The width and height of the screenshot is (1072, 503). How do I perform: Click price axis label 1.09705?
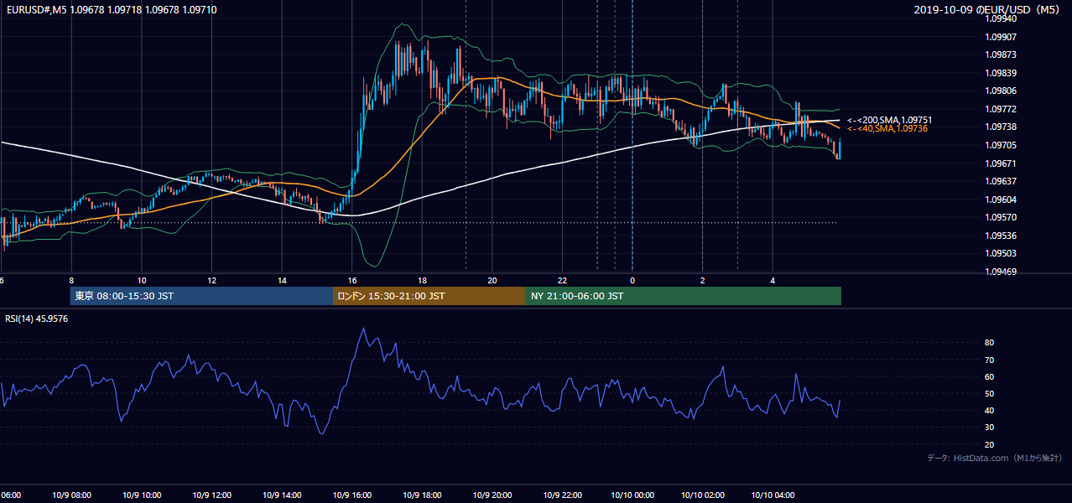click(1001, 145)
